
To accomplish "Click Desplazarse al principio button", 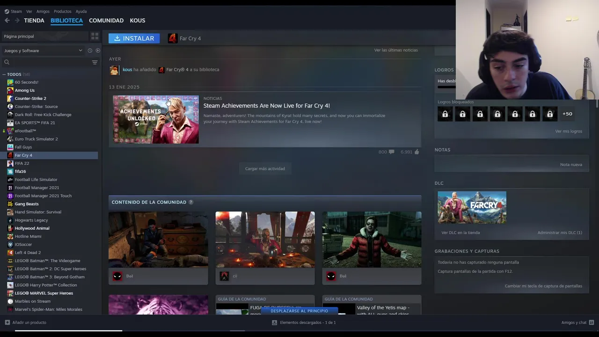I will pos(299,311).
